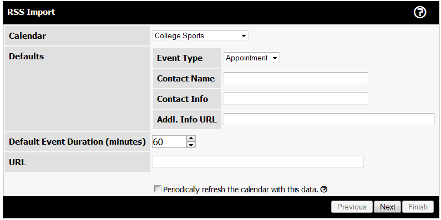Click the Finish button
Viewport: 441px width, 220px height.
click(418, 207)
